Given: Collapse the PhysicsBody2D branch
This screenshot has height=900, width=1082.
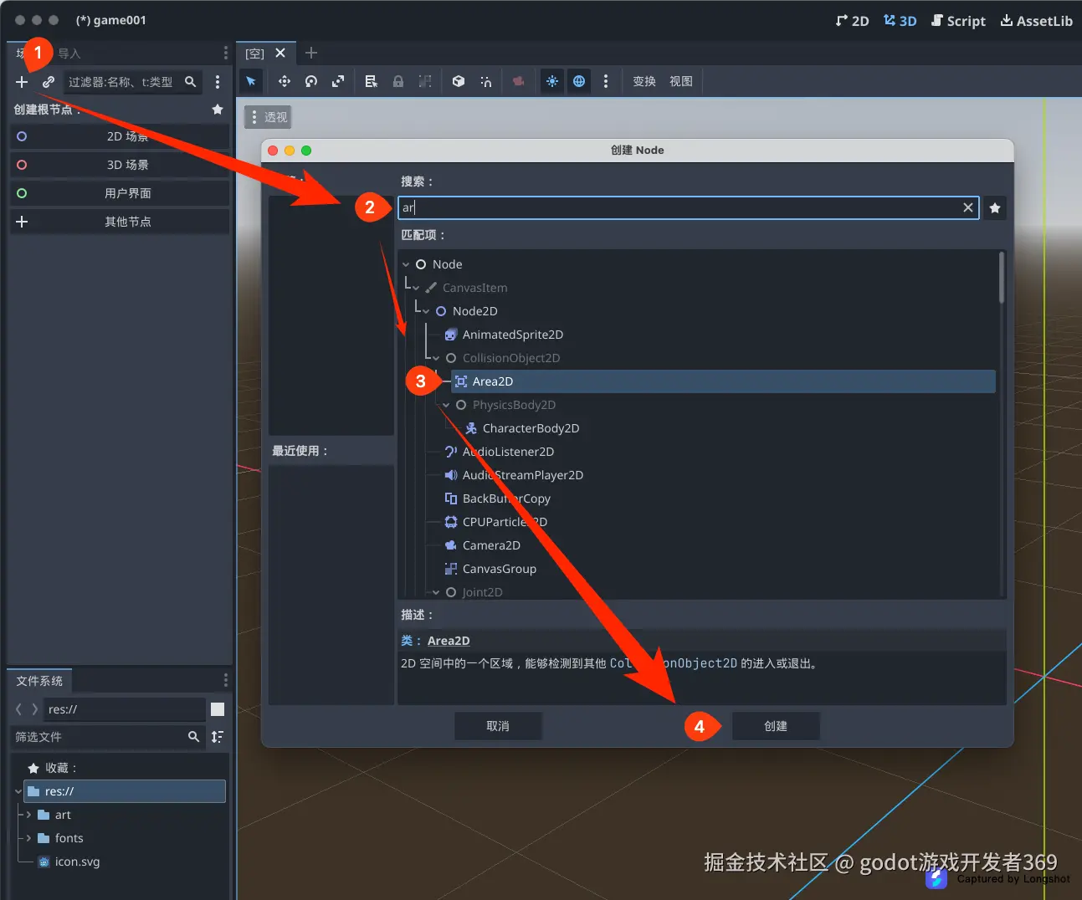Looking at the screenshot, I should pyautogui.click(x=446, y=405).
